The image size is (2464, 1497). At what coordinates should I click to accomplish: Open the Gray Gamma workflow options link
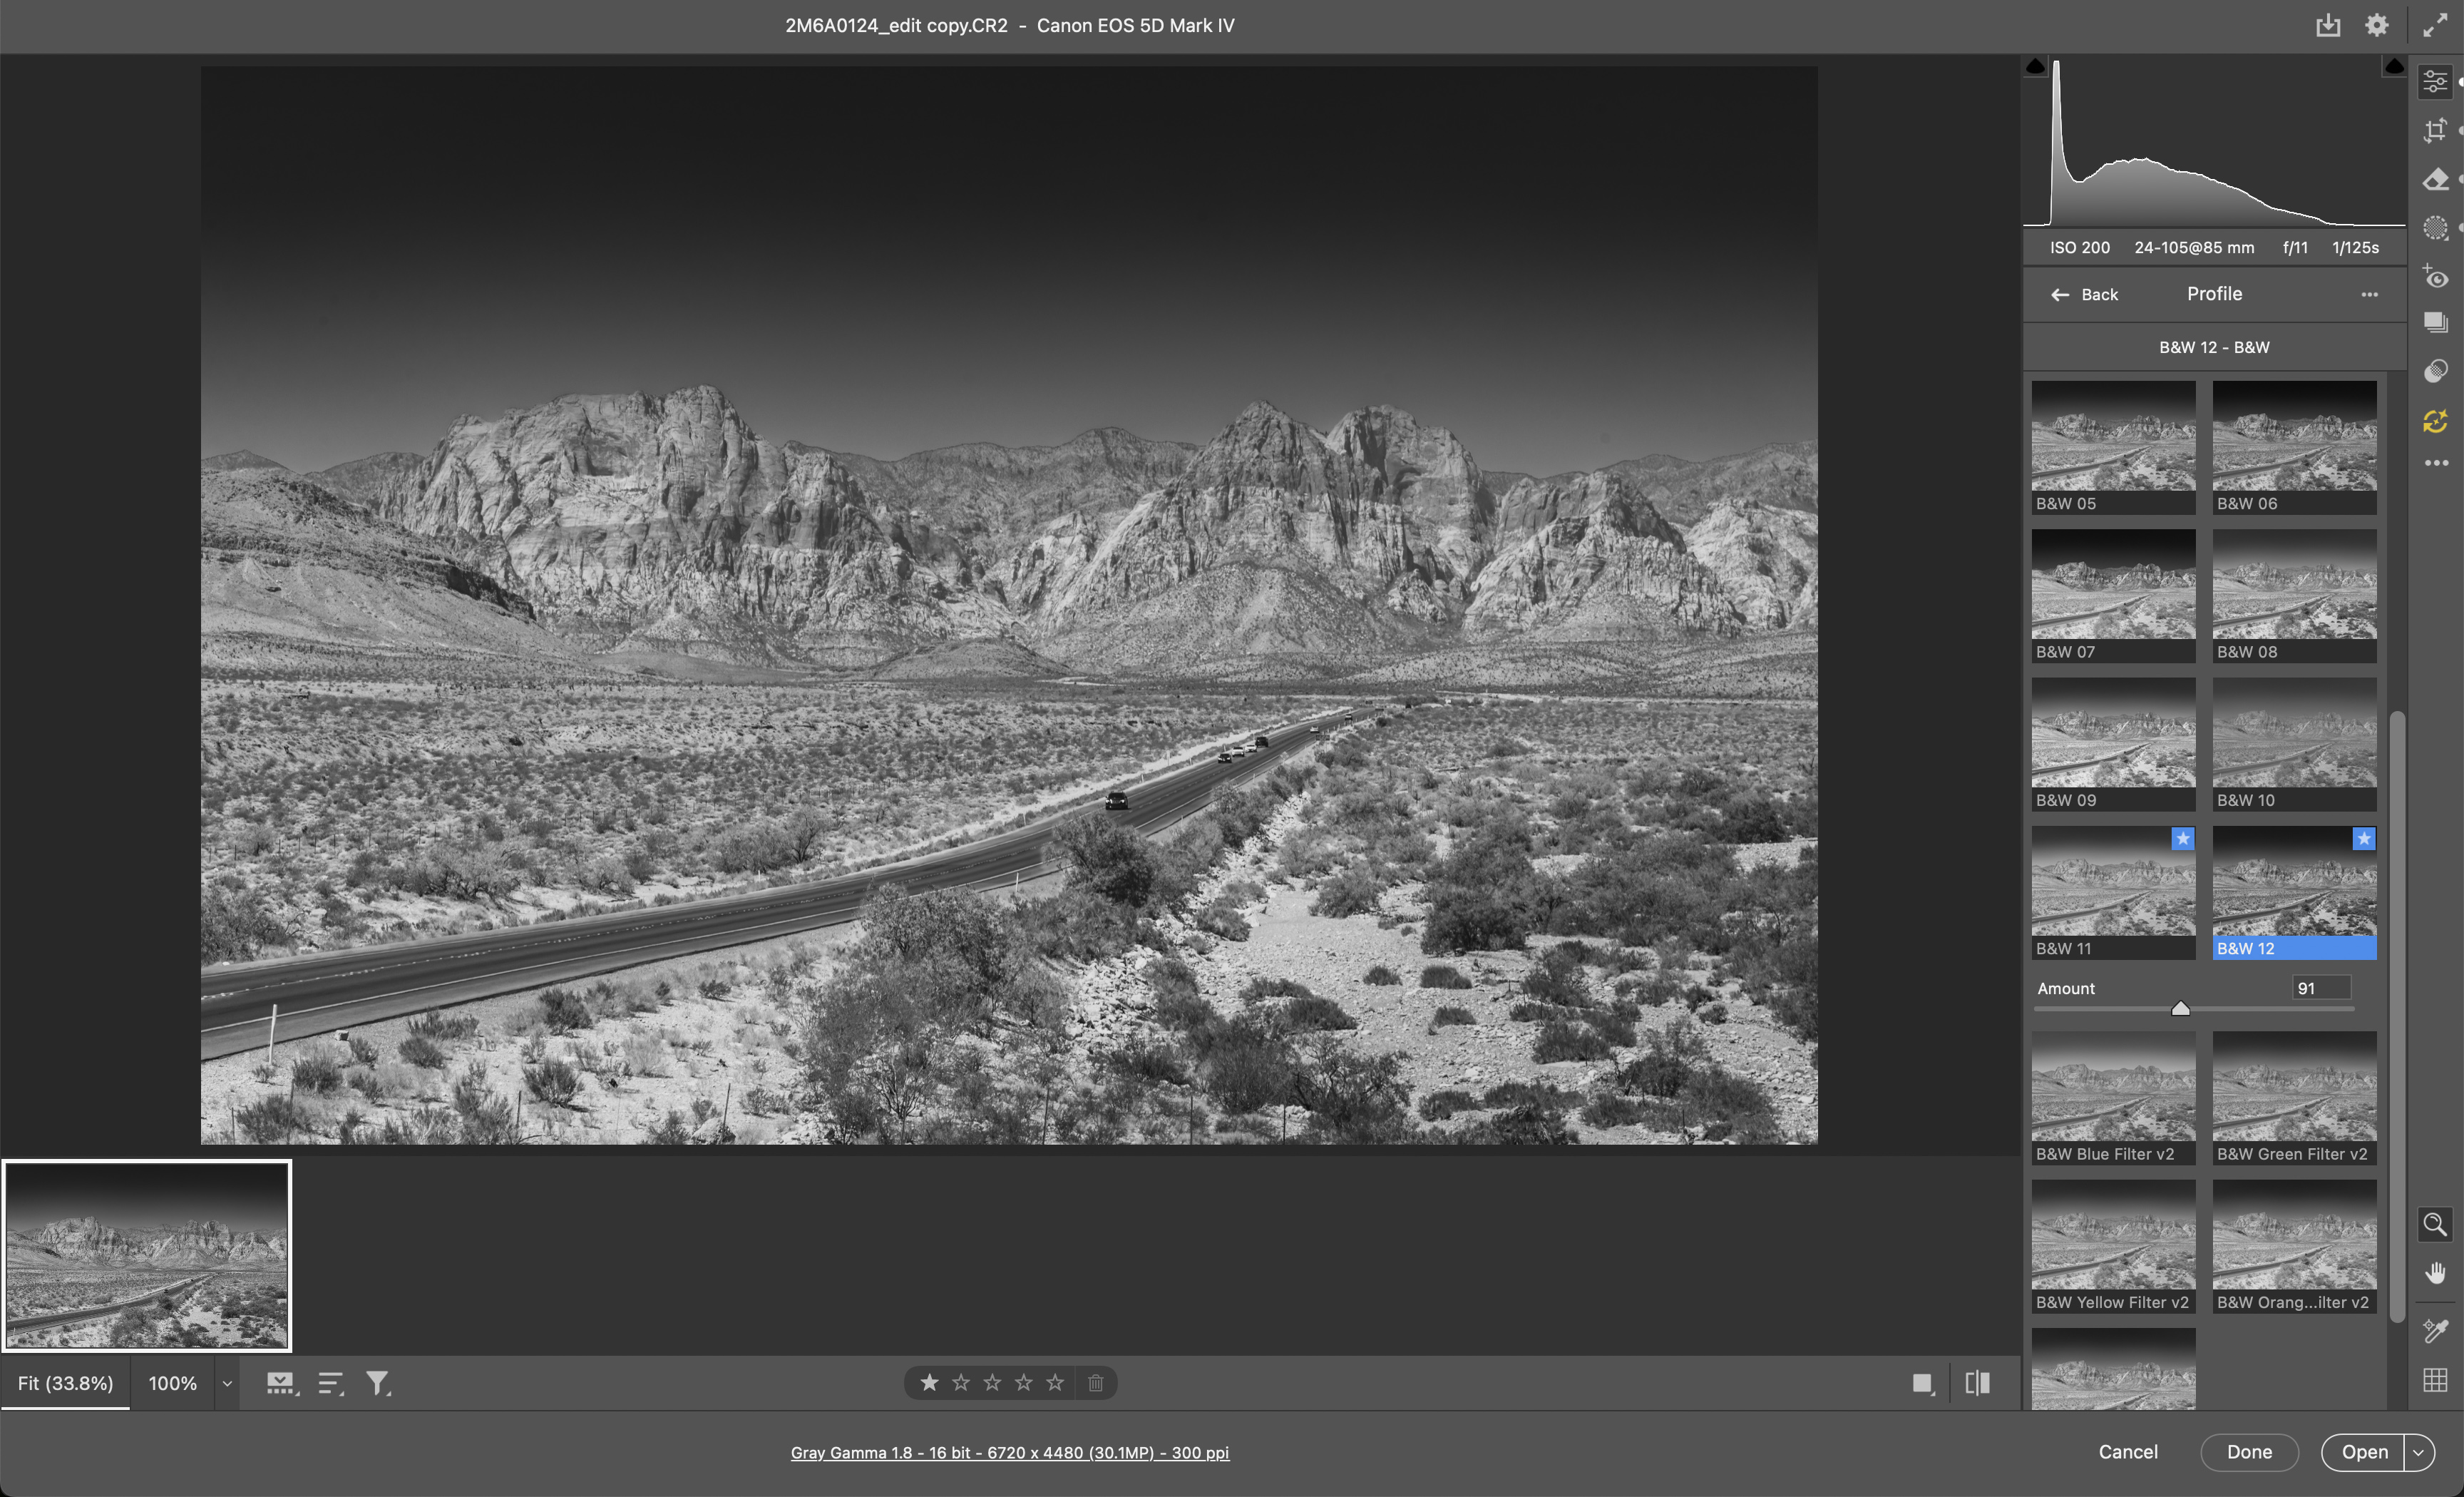tap(1009, 1452)
